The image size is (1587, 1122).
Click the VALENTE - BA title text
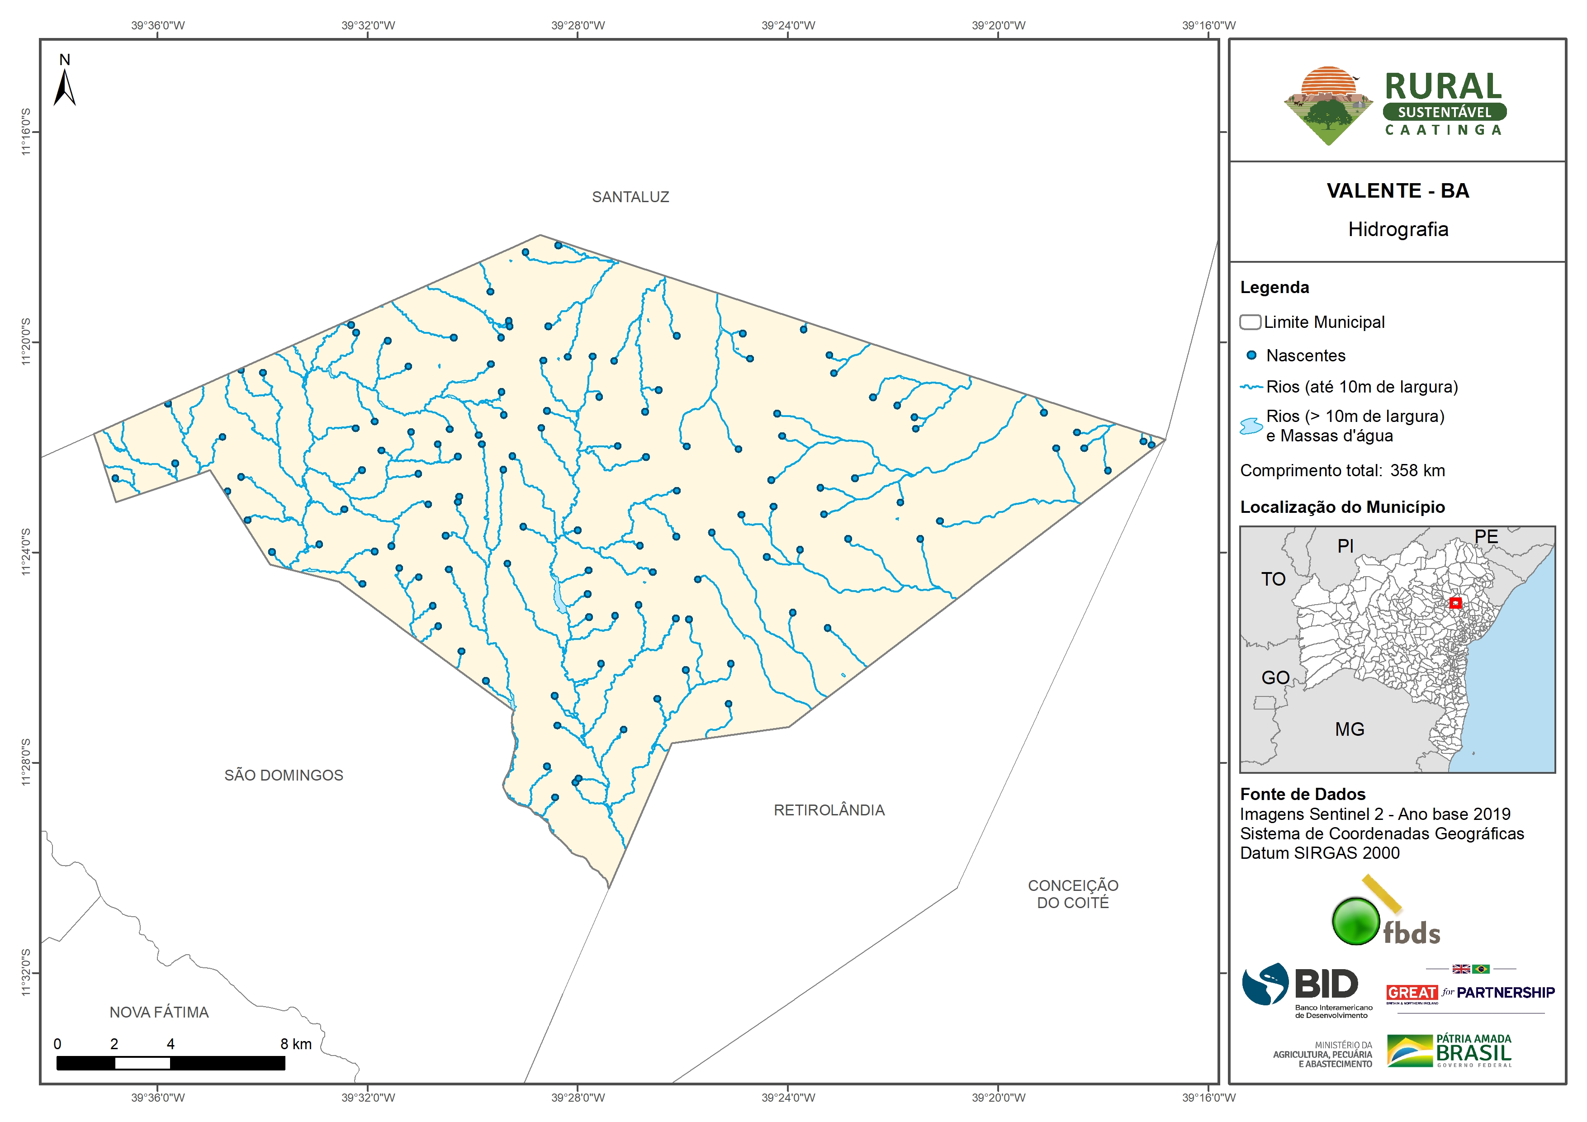1398,191
